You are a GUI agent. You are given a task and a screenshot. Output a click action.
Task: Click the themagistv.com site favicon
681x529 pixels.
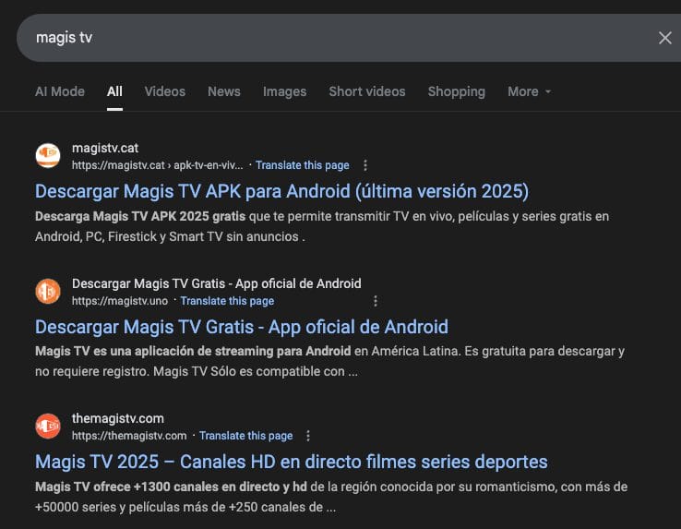tap(48, 426)
